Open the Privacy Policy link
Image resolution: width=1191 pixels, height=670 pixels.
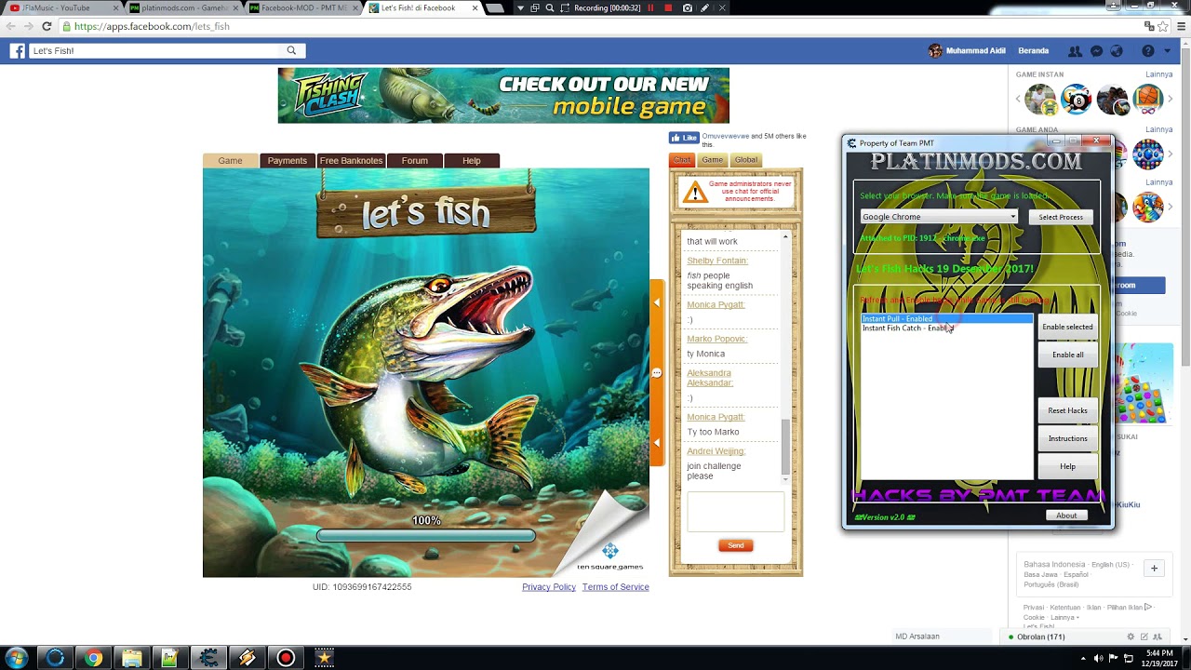[549, 587]
